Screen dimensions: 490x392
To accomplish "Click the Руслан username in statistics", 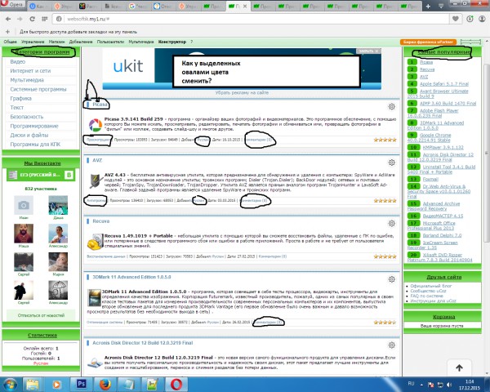I will (x=41, y=363).
